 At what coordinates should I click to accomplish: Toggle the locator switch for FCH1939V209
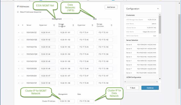point(23,76)
